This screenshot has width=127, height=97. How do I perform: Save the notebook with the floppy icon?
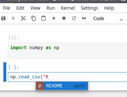click(x=3, y=18)
